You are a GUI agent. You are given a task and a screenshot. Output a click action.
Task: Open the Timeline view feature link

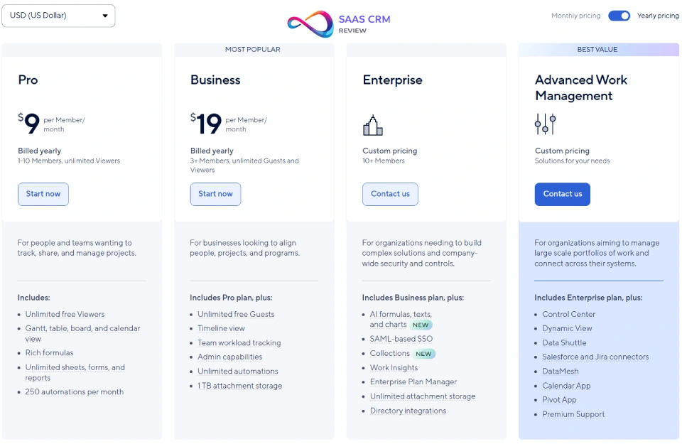[x=221, y=328]
